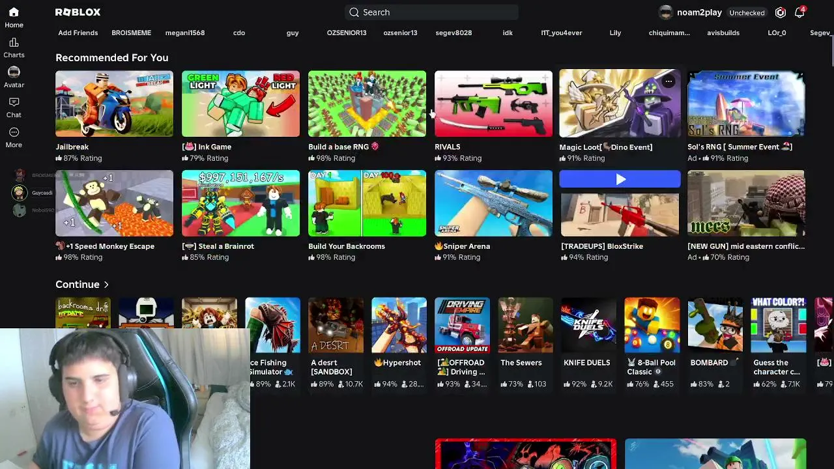
Task: Open mid eastern conflict ad thumbnail
Action: 746,203
